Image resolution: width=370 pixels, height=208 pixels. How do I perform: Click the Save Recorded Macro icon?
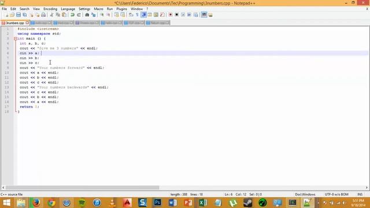[x=195, y=15]
